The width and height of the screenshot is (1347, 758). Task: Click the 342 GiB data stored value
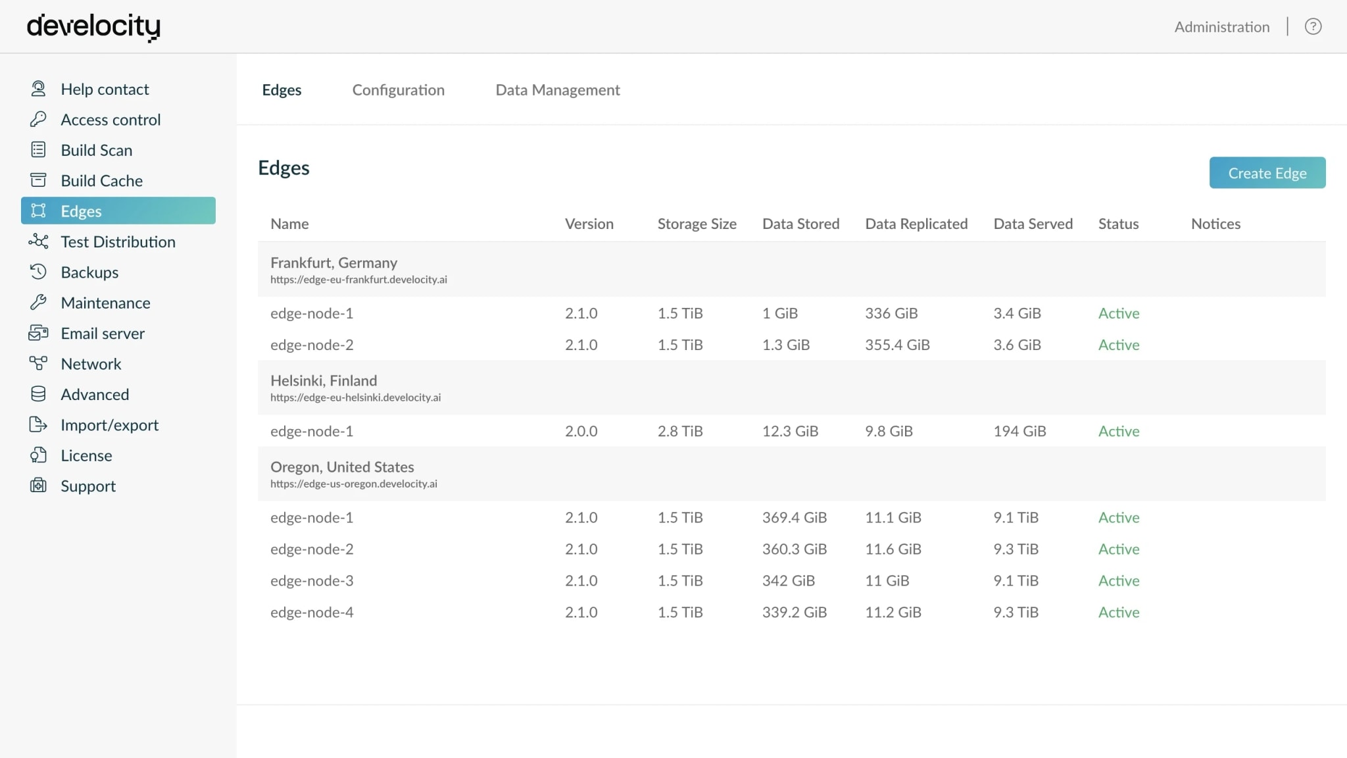tap(788, 580)
